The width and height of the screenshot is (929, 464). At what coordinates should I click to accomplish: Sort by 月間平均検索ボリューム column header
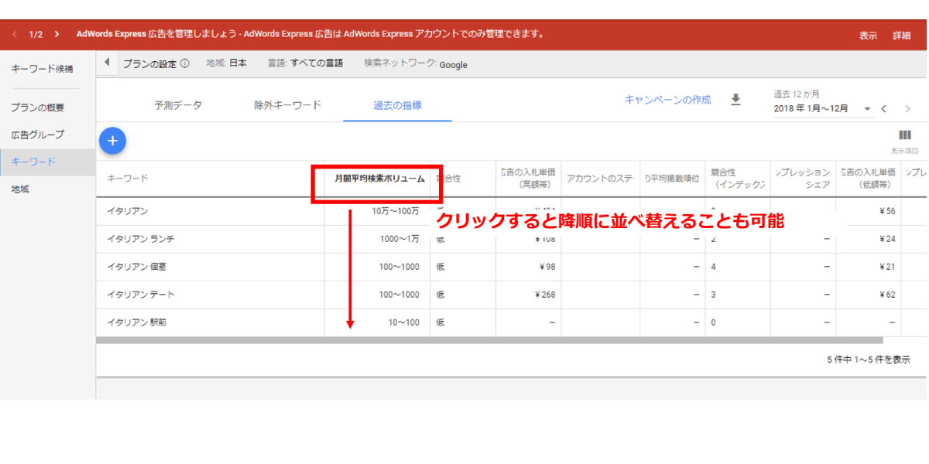coord(379,179)
